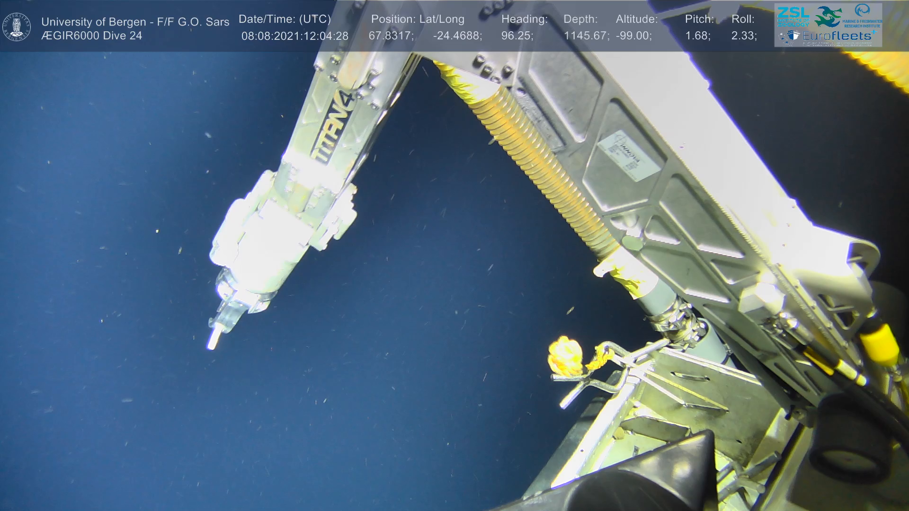
Task: Click the 'University of Bergen - F/F G.O. Sars' text
Action: [135, 22]
